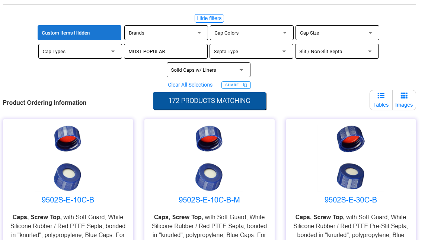This screenshot has height=240, width=425.
Task: Toggle the Custom Items Hidden filter
Action: tap(79, 33)
